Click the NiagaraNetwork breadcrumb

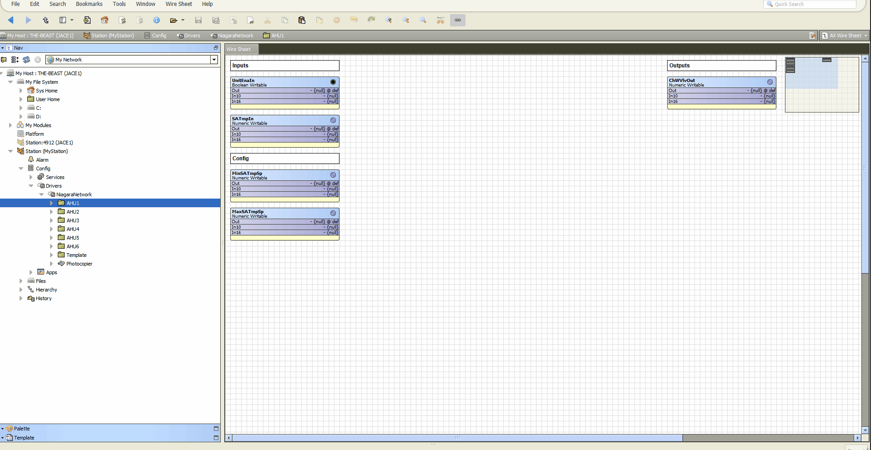[235, 36]
